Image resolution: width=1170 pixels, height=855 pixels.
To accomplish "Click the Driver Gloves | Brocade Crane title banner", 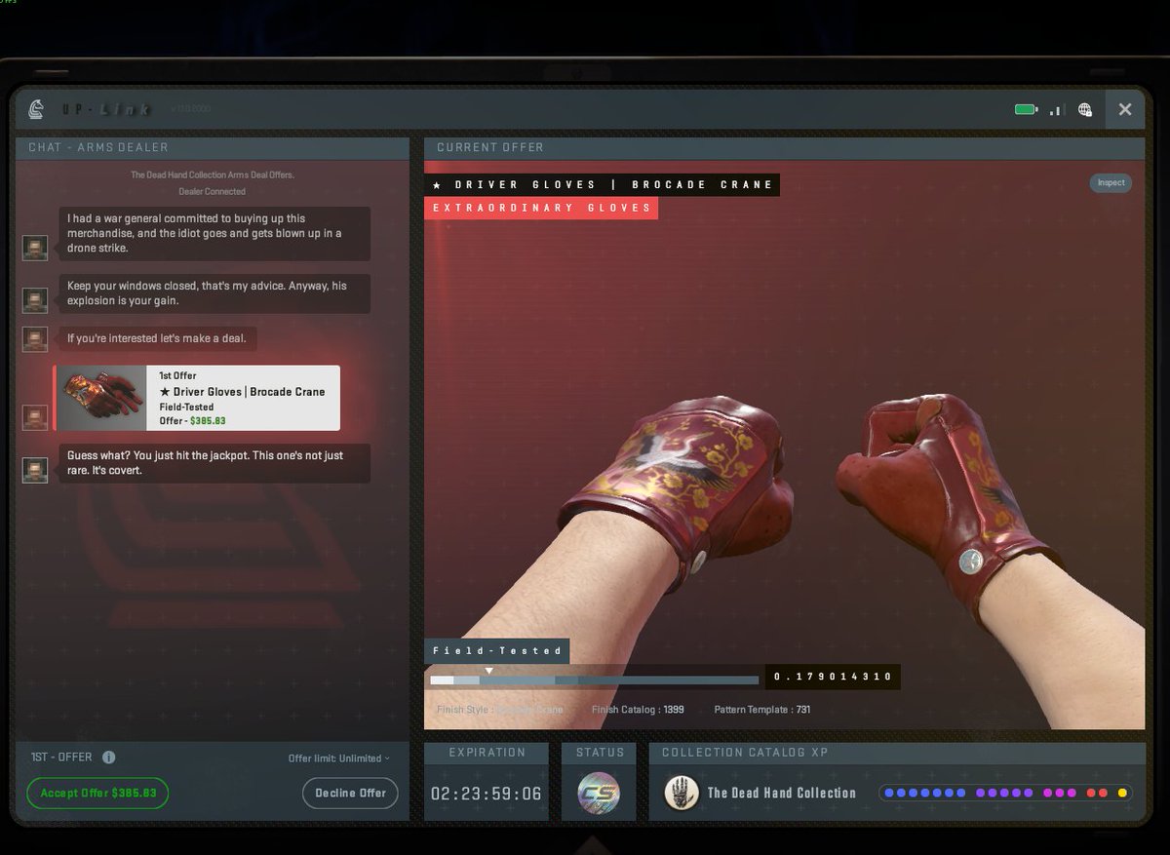I will point(602,184).
